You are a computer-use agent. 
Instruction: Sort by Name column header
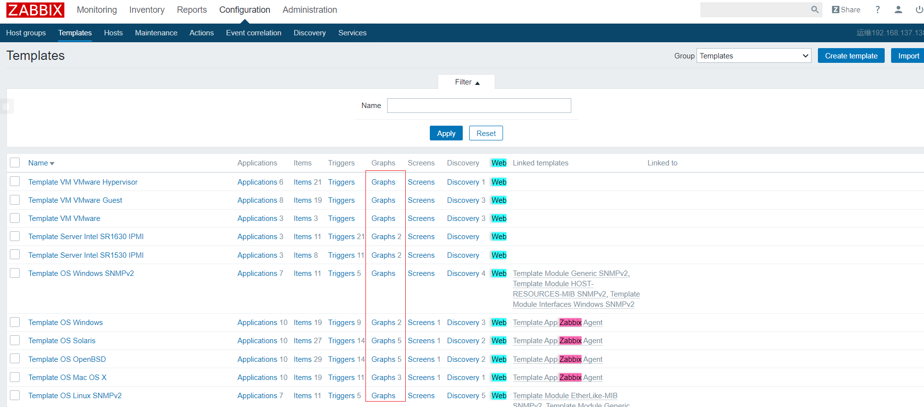pyautogui.click(x=41, y=163)
